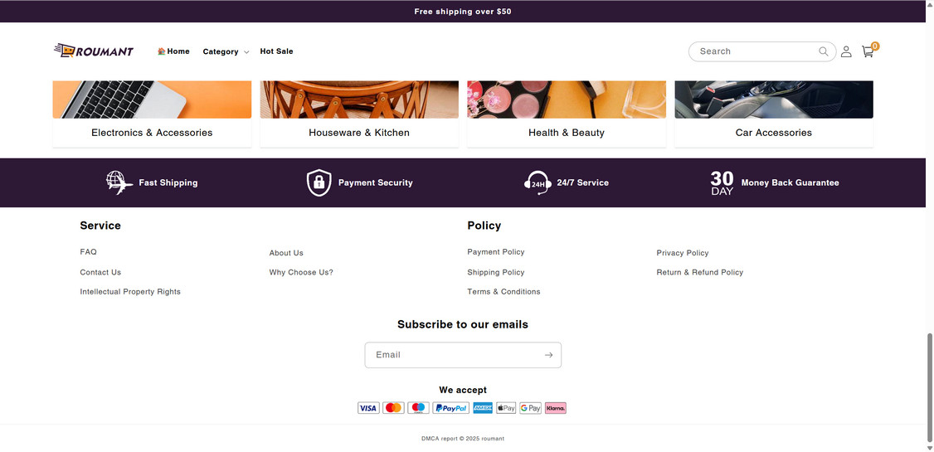Open Return & Refund Policy link
The width and height of the screenshot is (934, 452).
point(699,272)
